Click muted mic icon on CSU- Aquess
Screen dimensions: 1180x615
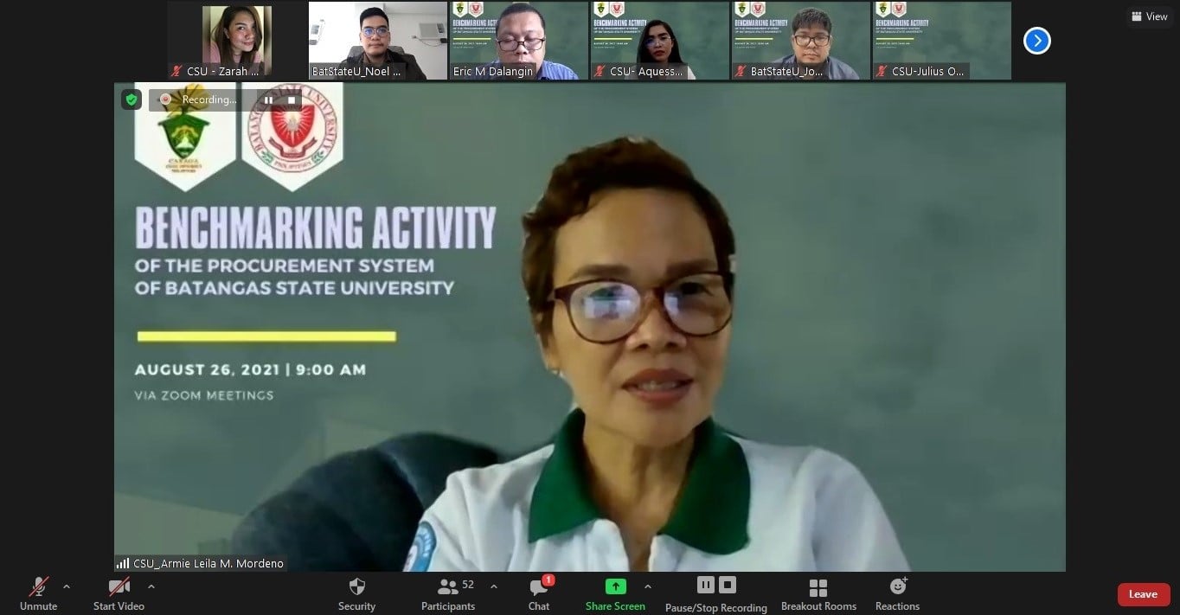pyautogui.click(x=600, y=72)
